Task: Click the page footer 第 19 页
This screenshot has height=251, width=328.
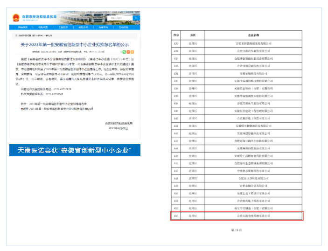Action: pyautogui.click(x=237, y=230)
